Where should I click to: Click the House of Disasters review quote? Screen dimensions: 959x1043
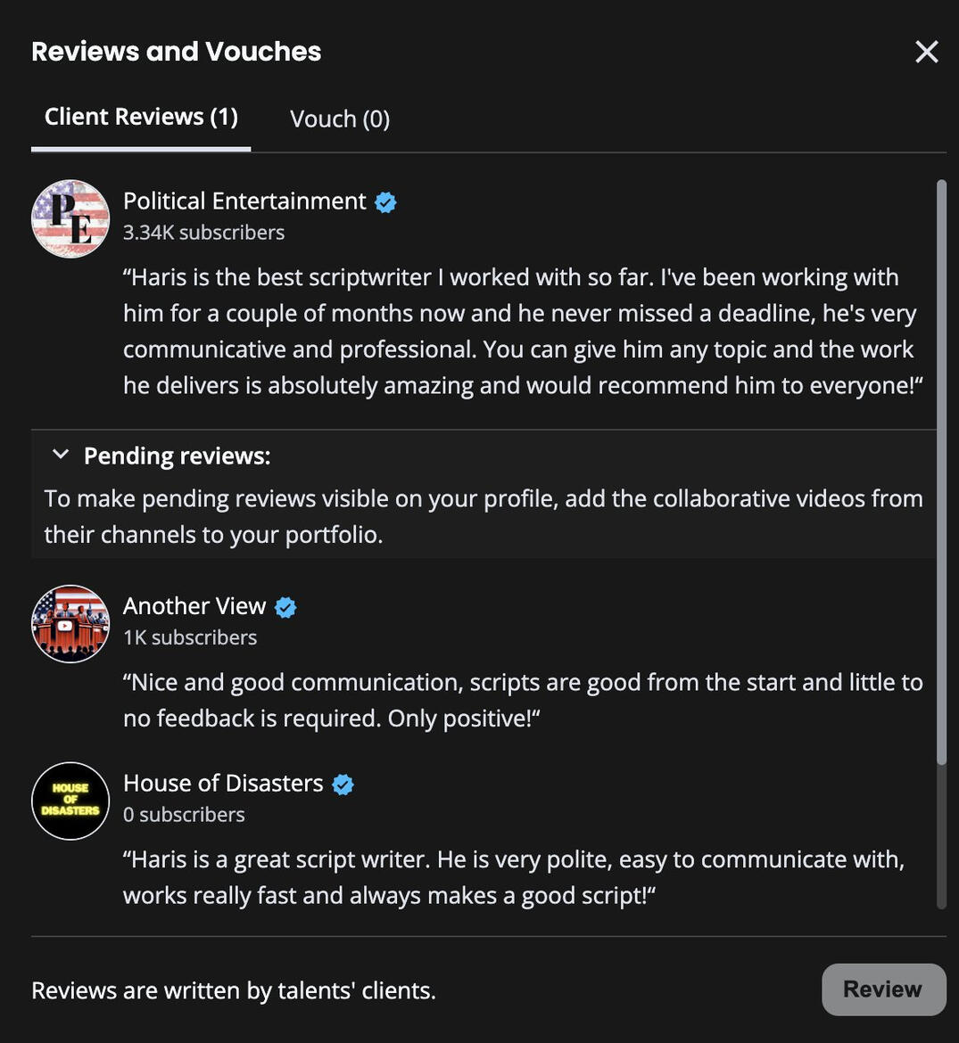point(513,877)
